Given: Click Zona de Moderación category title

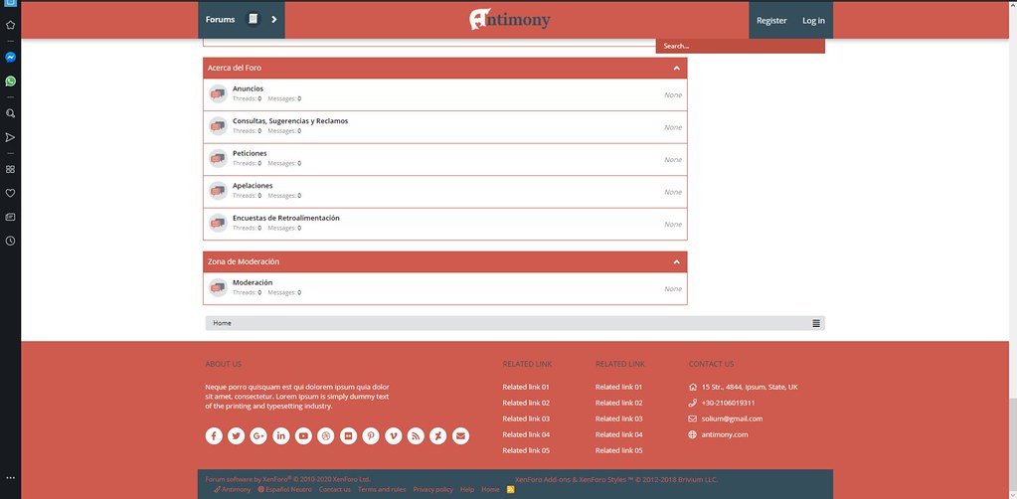Looking at the screenshot, I should (x=244, y=262).
